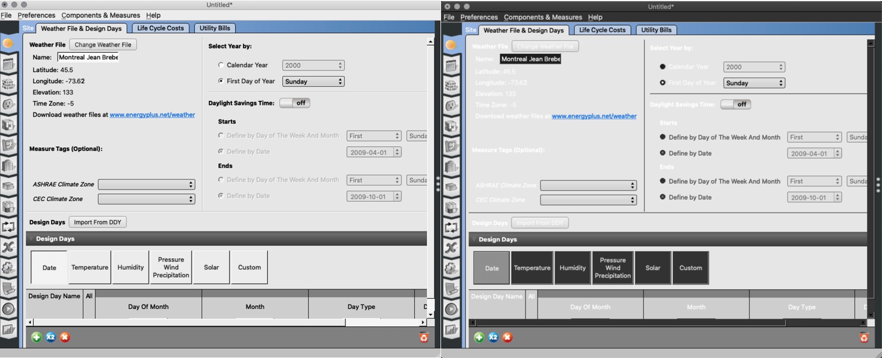Click green add design day icon, light window
The image size is (882, 358).
(36, 337)
